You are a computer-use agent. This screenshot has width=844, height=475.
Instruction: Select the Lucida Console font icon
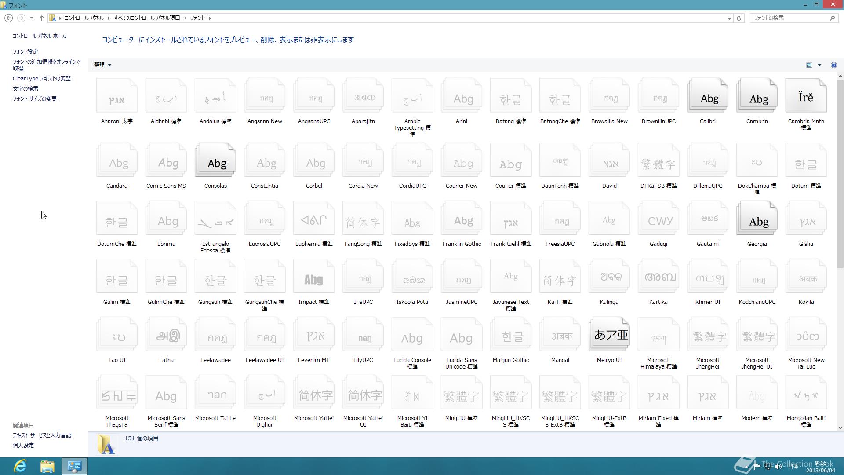coord(412,335)
